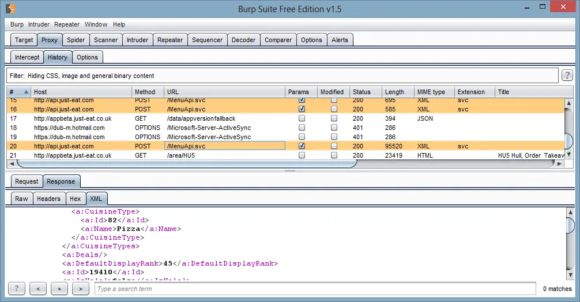Click the next match '>' button

point(80,288)
